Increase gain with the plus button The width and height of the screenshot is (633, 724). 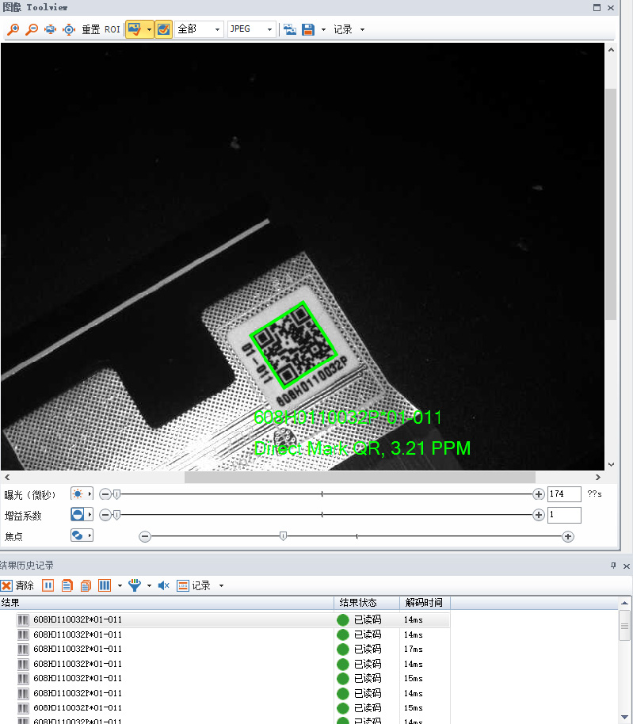pos(539,515)
